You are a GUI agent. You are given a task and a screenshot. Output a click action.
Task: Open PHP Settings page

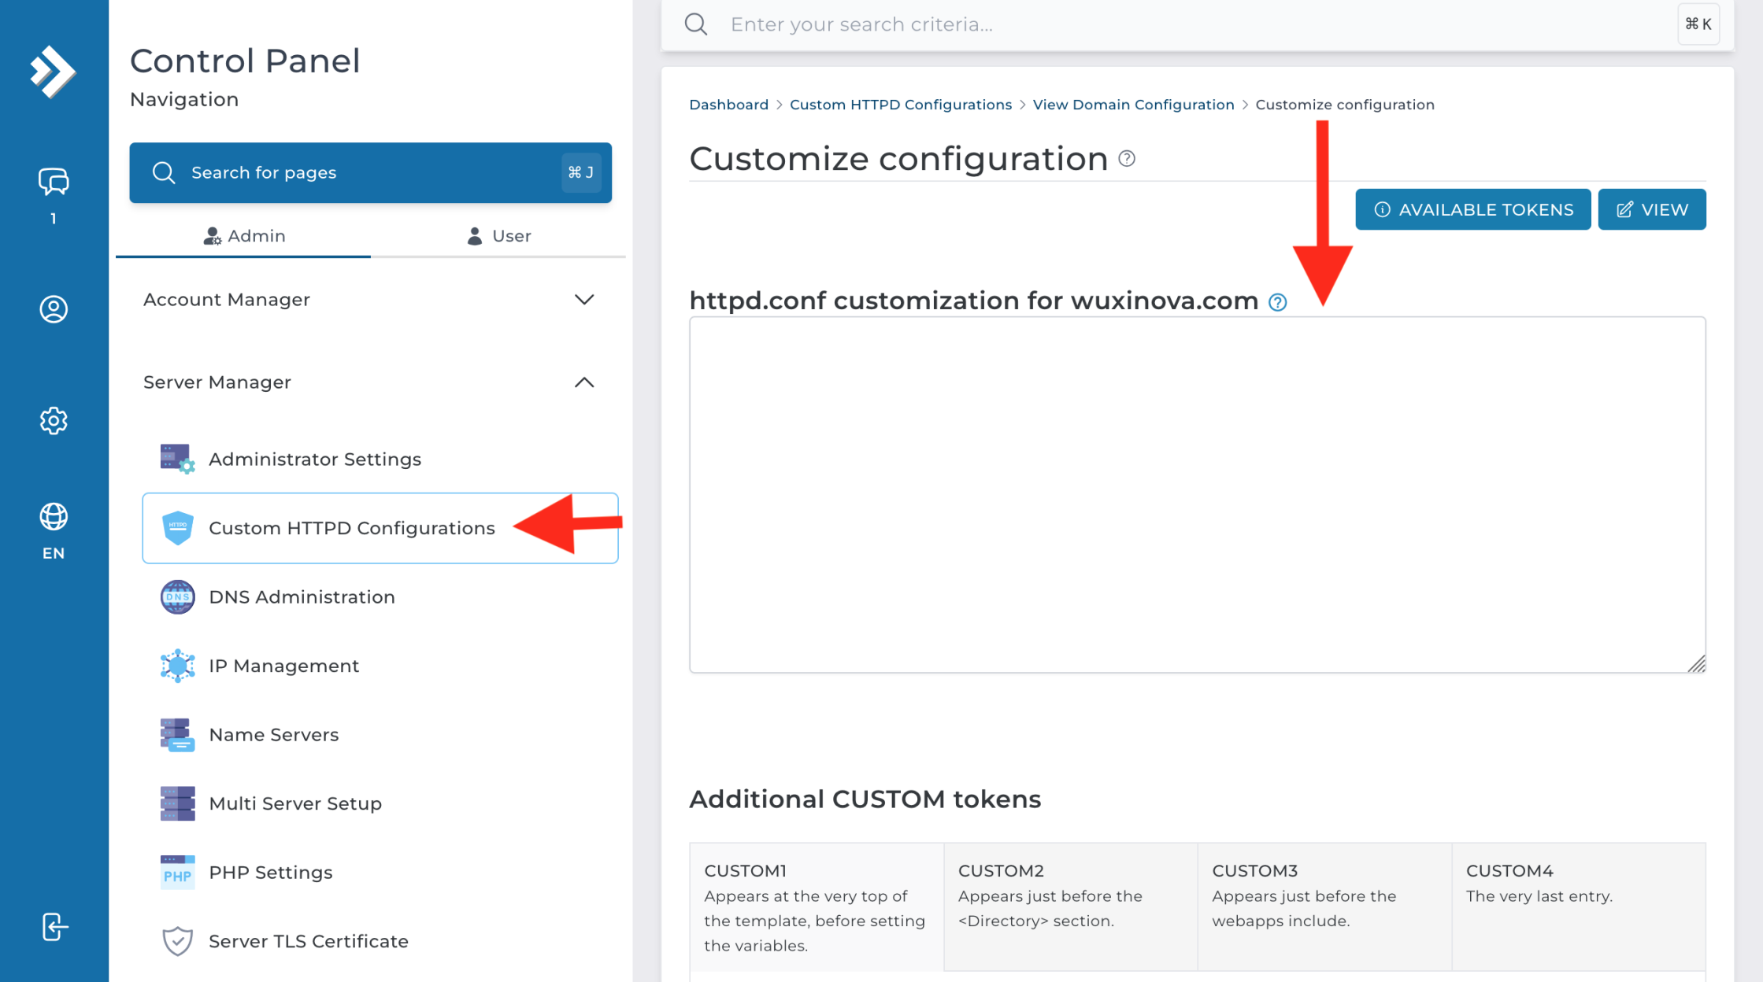tap(380, 873)
